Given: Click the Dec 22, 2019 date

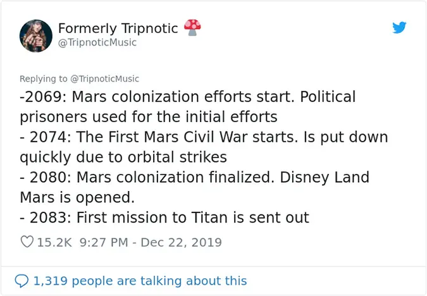Looking at the screenshot, I should pyautogui.click(x=182, y=242).
